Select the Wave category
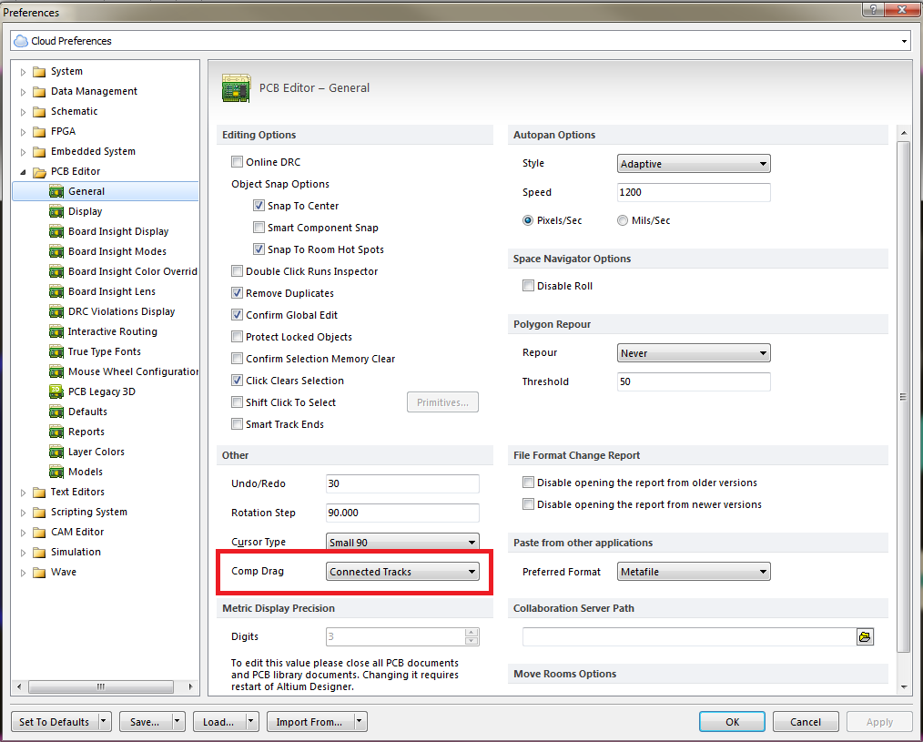This screenshot has height=742, width=923. point(63,572)
